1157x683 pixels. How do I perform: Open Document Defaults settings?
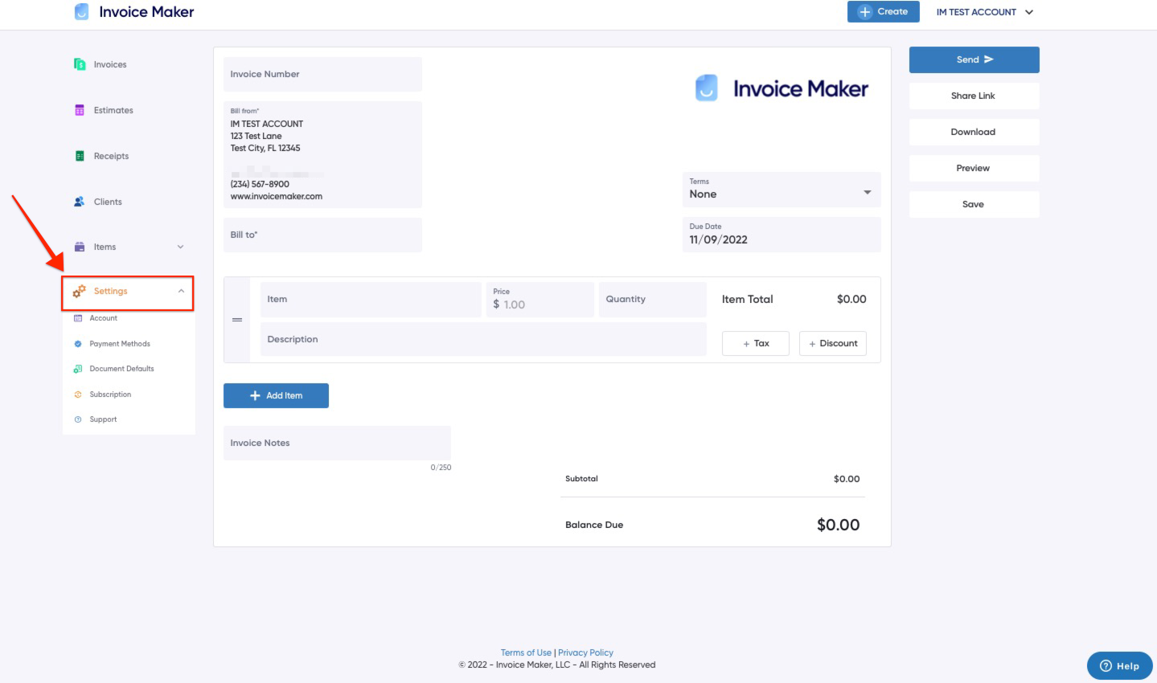(121, 369)
